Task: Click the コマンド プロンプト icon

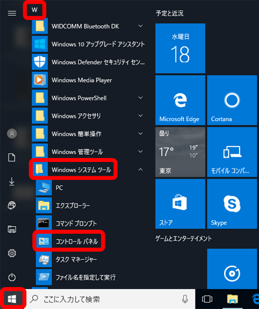Action: pyautogui.click(x=44, y=223)
